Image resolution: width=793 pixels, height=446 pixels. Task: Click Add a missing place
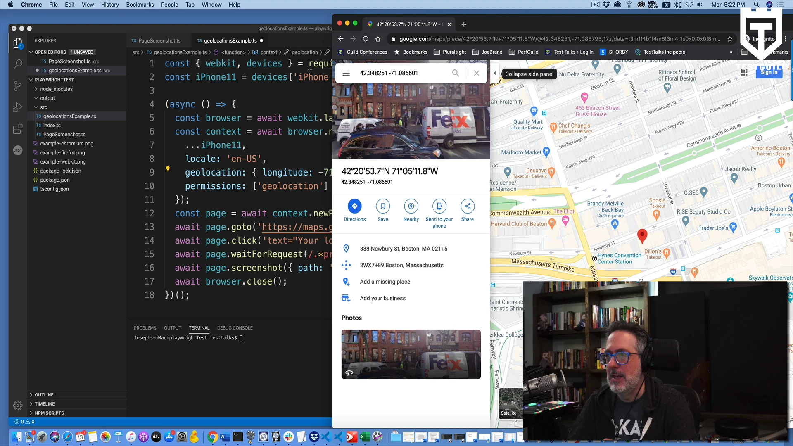click(385, 282)
